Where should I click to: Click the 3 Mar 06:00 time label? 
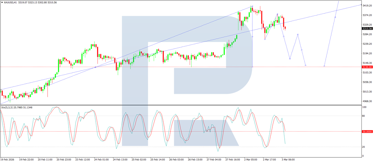coord(288,159)
